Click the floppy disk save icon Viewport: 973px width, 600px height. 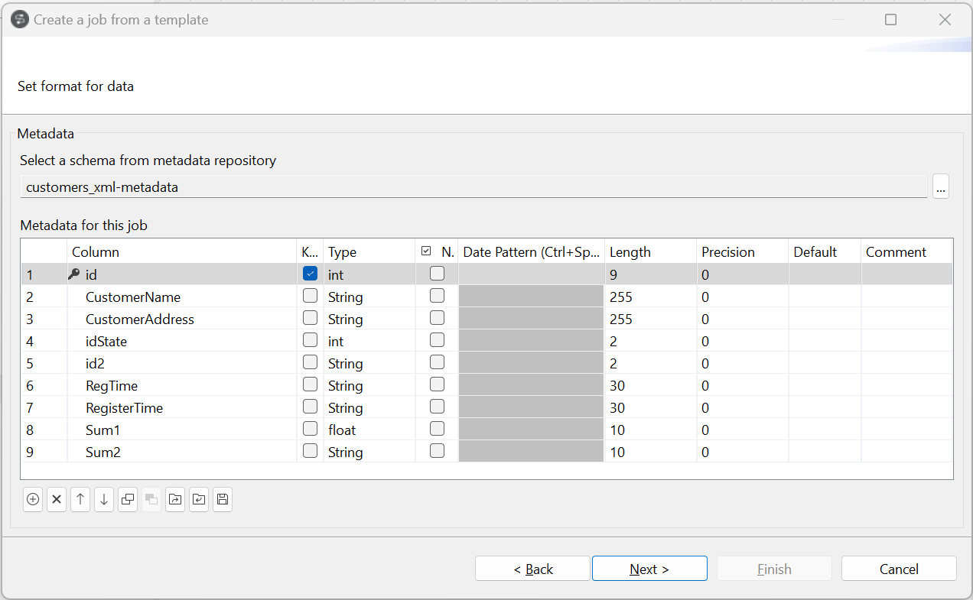223,500
